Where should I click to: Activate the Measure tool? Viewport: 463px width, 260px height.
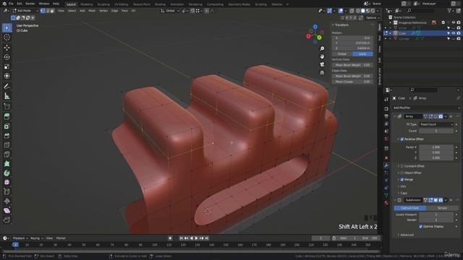(7, 96)
